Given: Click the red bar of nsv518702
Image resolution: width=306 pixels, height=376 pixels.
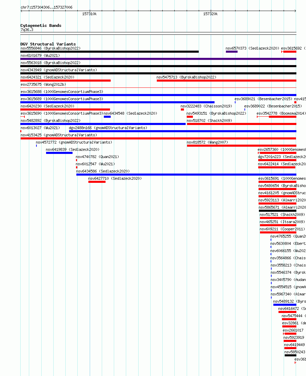Looking at the screenshot, I should pos(242,124).
